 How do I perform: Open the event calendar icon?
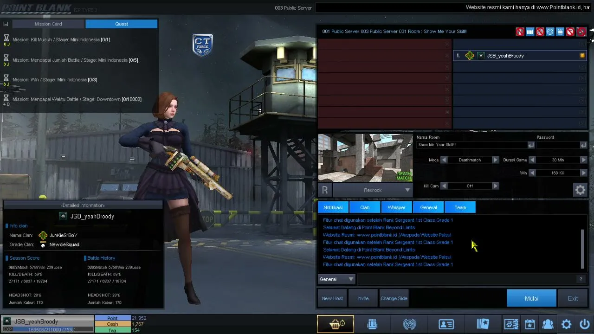(530, 324)
